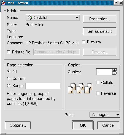Image resolution: width=124 pixels, height=135 pixels.
Task: Increase copies with the up arrow
Action: [114, 70]
